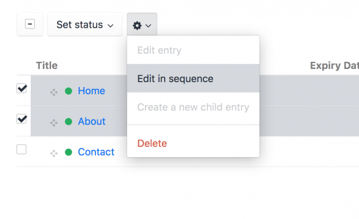Click the green status dot for About
The width and height of the screenshot is (359, 219).
[x=69, y=122]
